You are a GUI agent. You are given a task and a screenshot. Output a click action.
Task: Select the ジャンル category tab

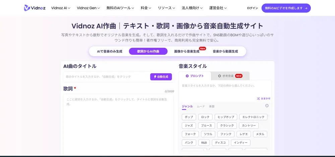click(187, 106)
